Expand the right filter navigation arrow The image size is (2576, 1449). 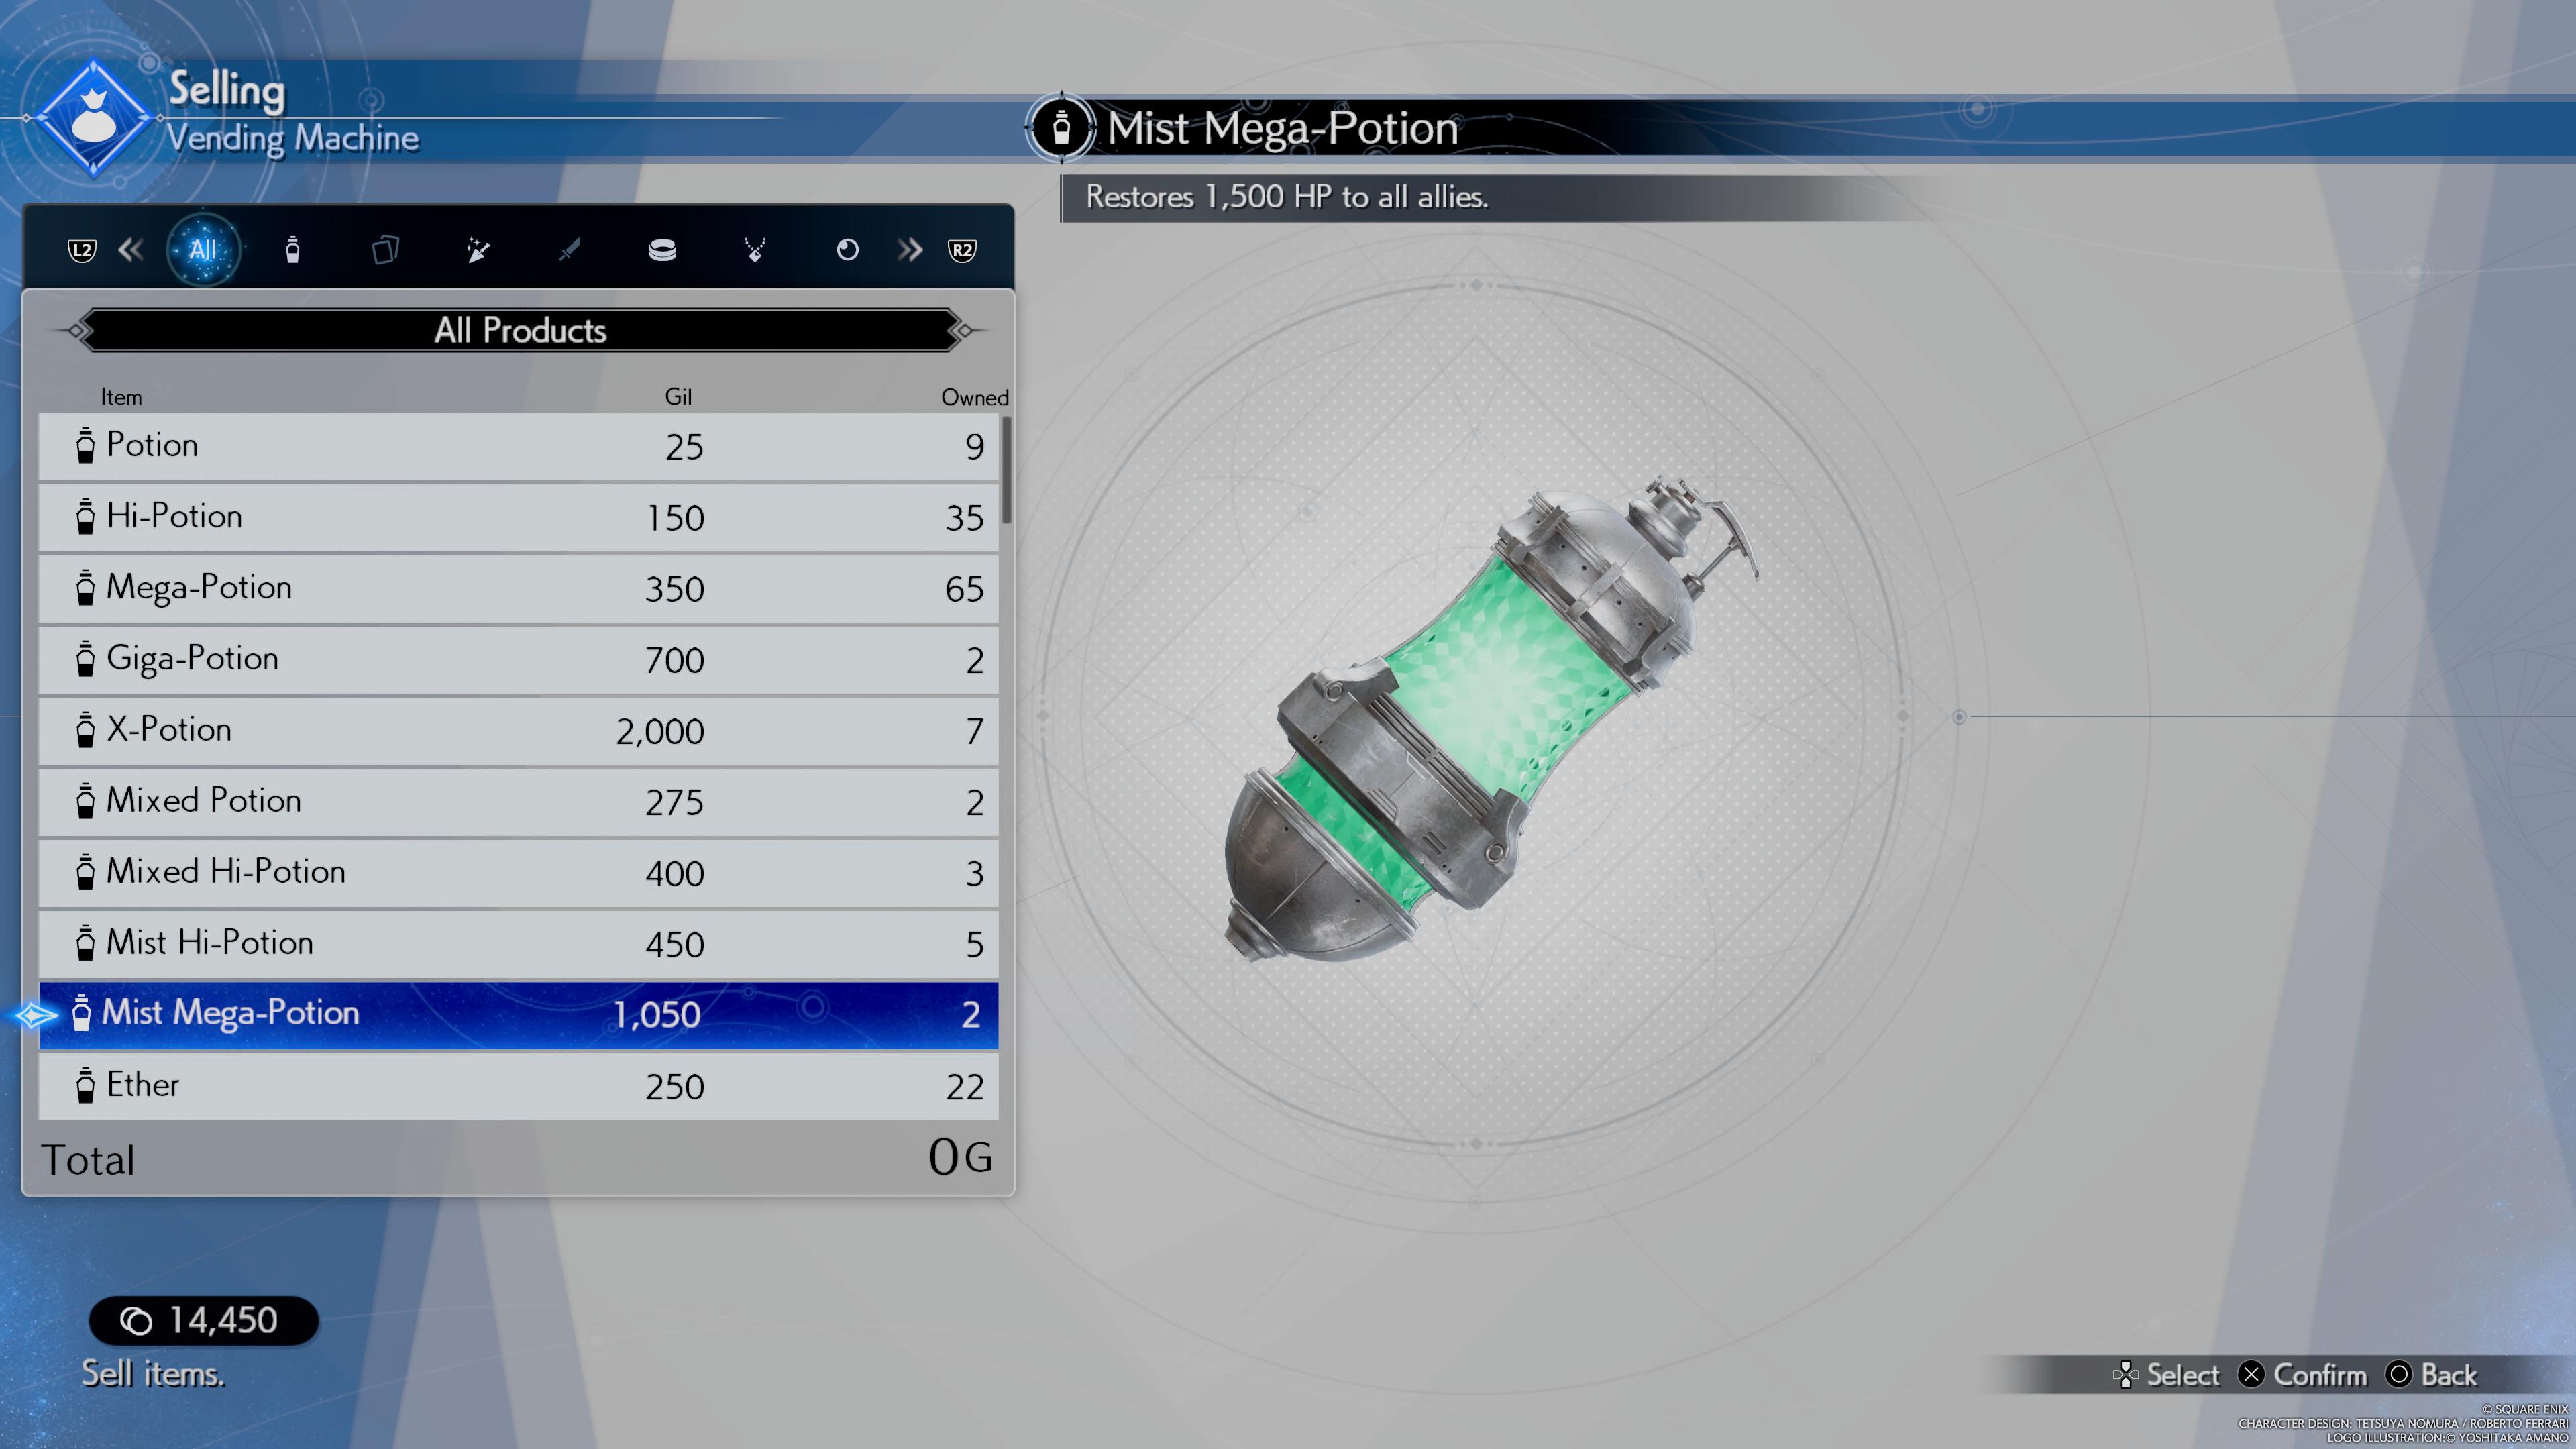pos(910,250)
